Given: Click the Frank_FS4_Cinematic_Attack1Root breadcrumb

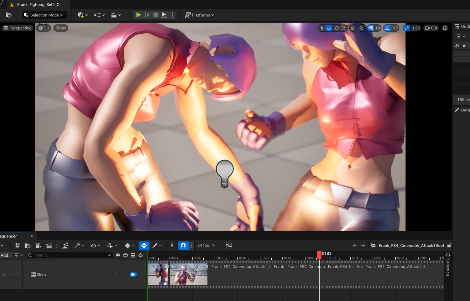Looking at the screenshot, I should click(x=411, y=246).
